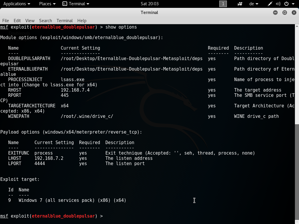
Task: Click the PROCESSINJECT value lsass.exe
Action: click(x=72, y=79)
